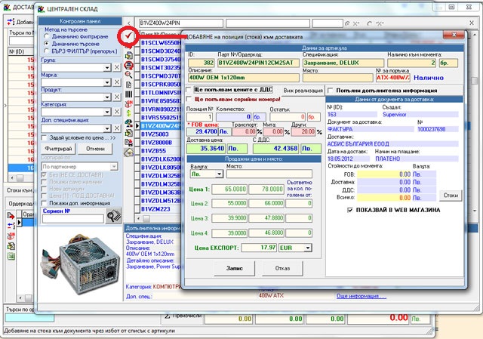Collapse the control panel with the < arrow
The height and width of the screenshot is (339, 483).
pos(129,23)
